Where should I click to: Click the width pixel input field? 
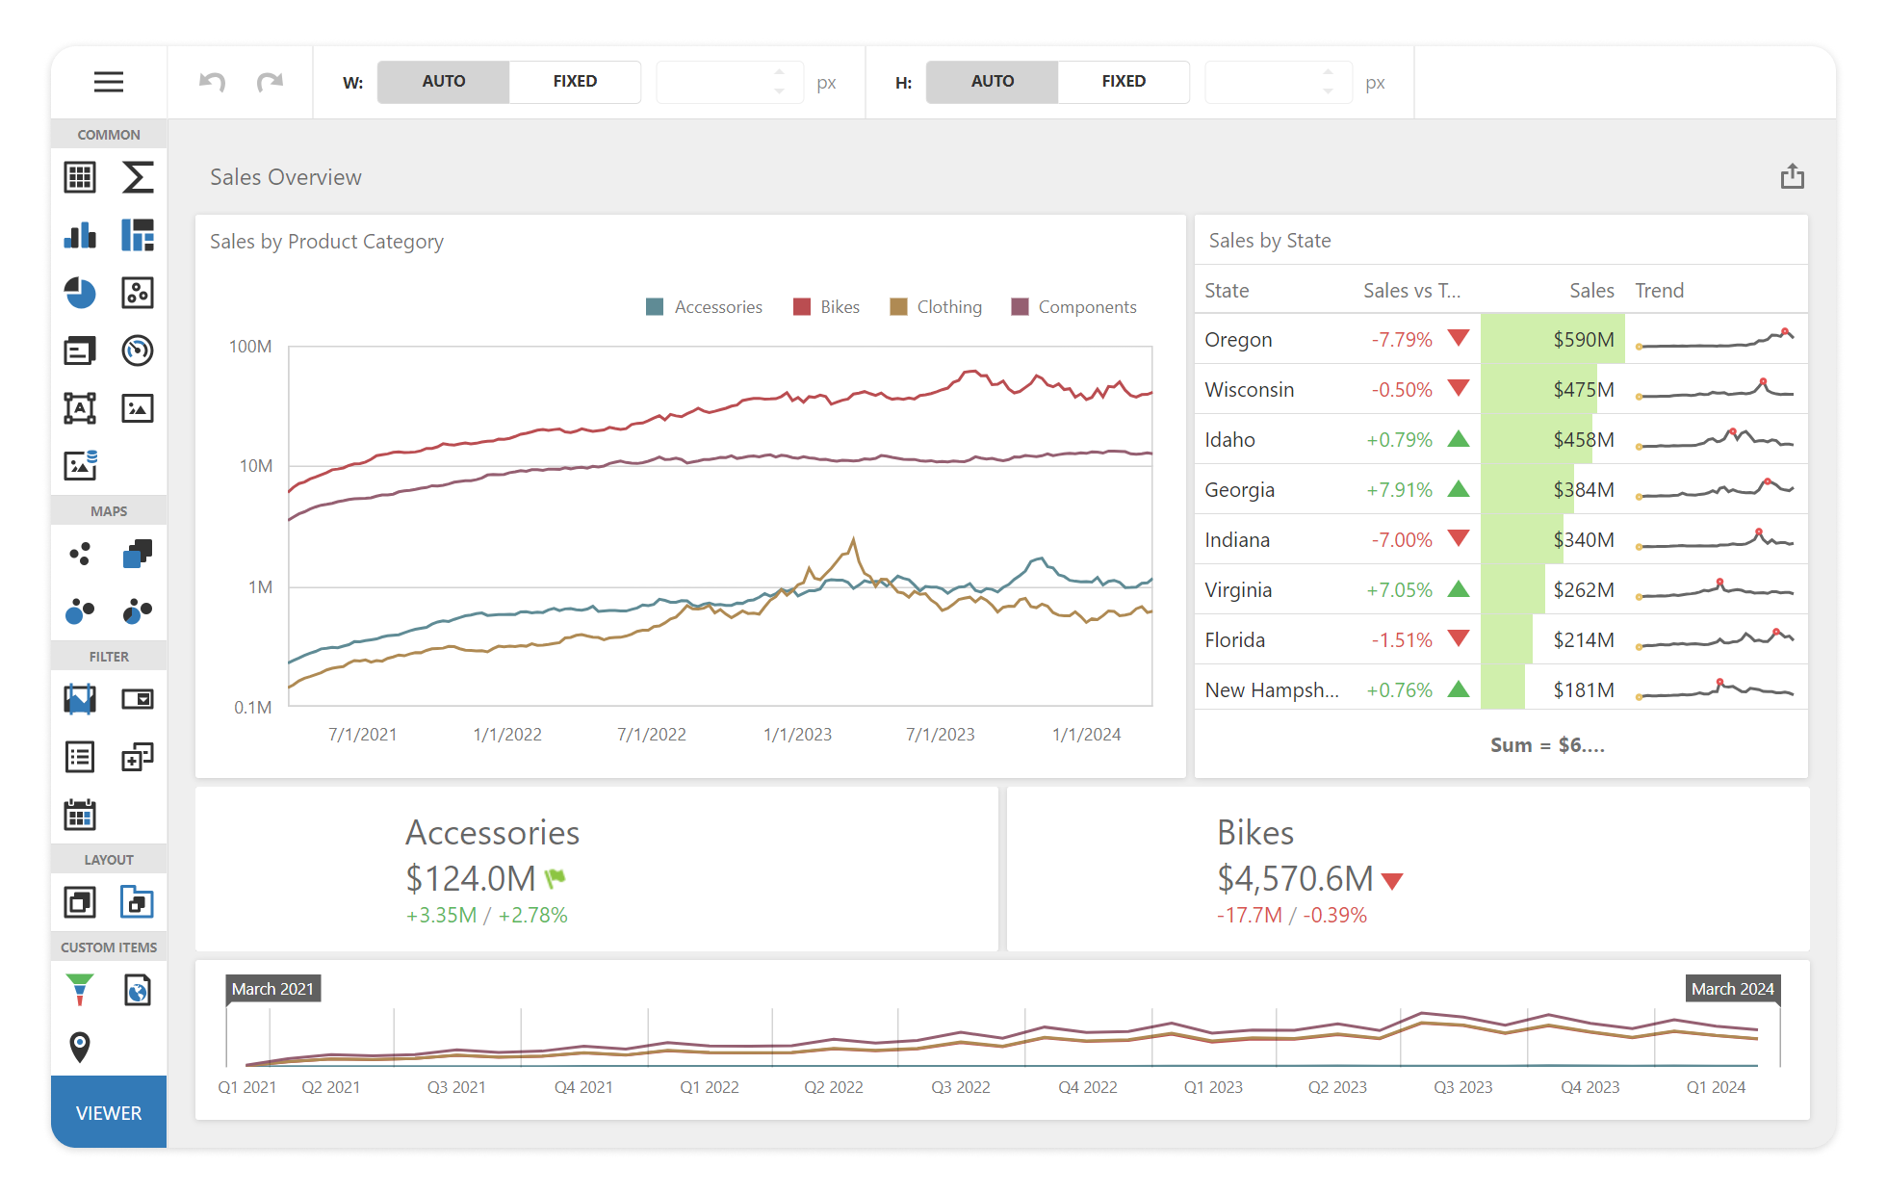pyautogui.click(x=730, y=82)
